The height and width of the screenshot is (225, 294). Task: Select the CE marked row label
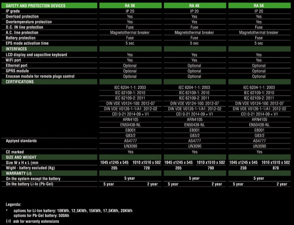[x=15, y=152]
